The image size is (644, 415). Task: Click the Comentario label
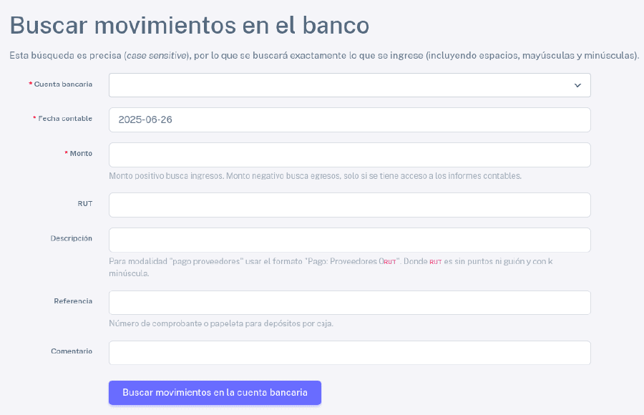tap(72, 351)
